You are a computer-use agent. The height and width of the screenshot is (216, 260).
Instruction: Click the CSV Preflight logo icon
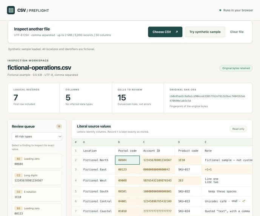pyautogui.click(x=11, y=10)
